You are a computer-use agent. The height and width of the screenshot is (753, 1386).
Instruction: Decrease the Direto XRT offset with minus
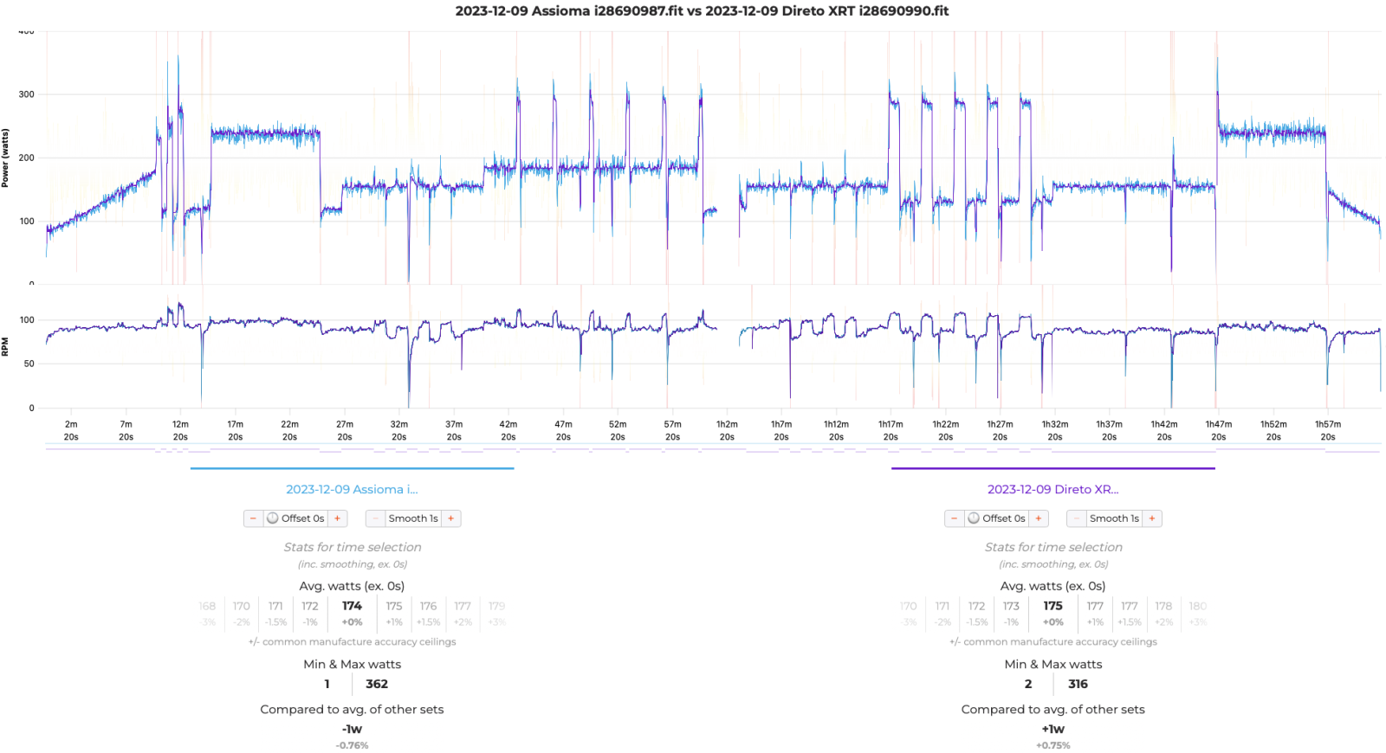click(954, 518)
